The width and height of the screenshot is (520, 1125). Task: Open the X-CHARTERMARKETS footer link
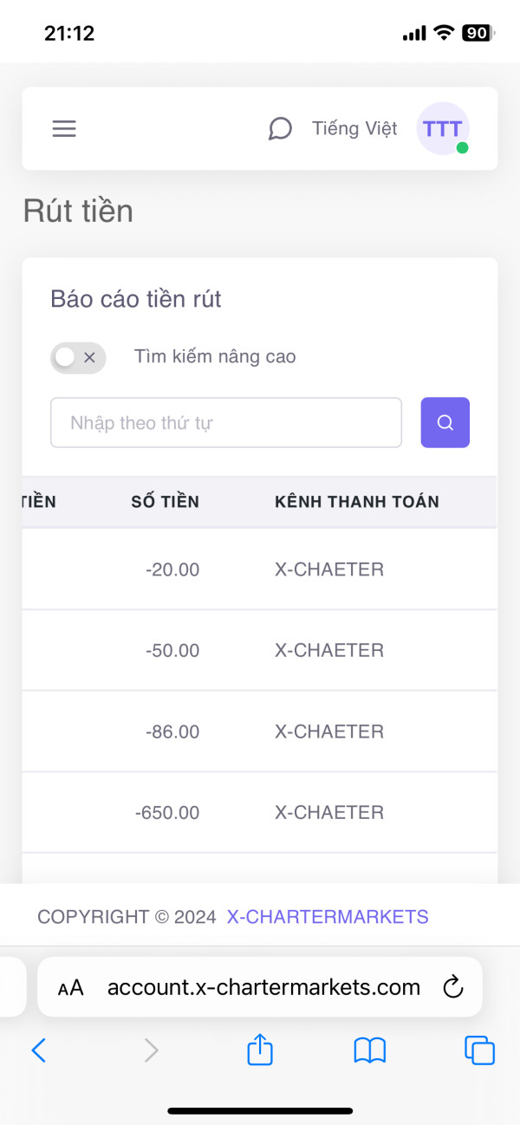(x=328, y=917)
